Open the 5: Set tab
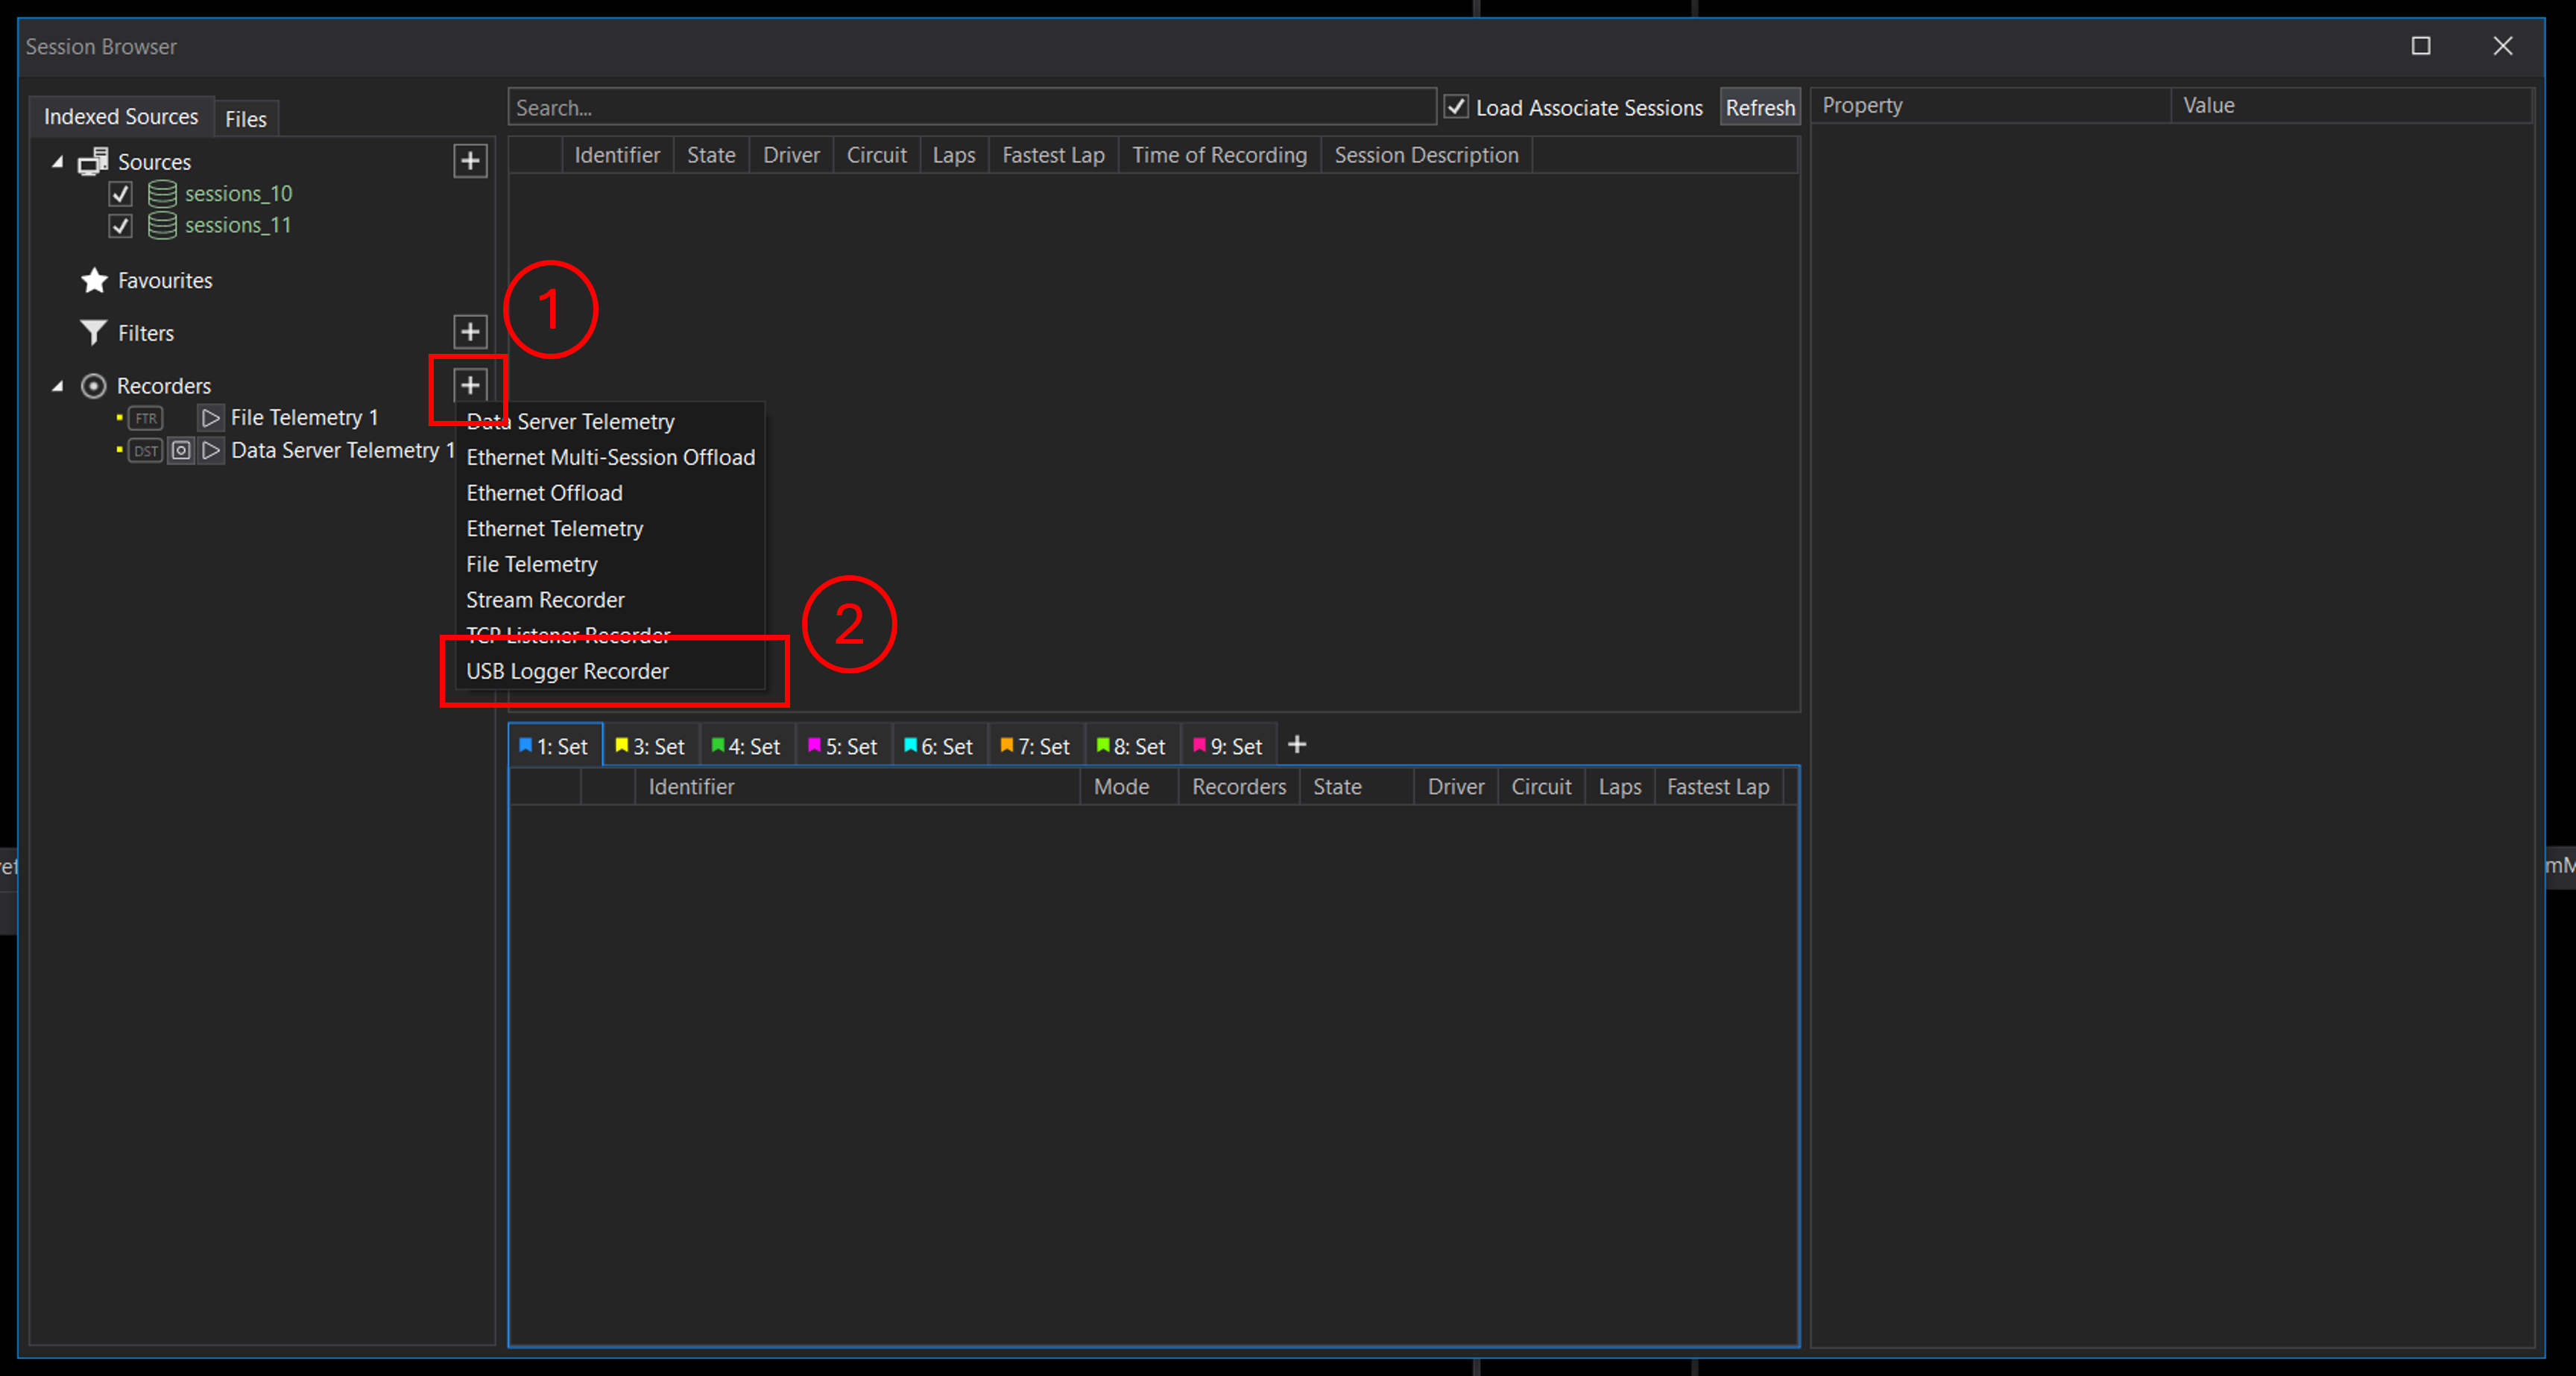This screenshot has height=1376, width=2576. point(842,746)
